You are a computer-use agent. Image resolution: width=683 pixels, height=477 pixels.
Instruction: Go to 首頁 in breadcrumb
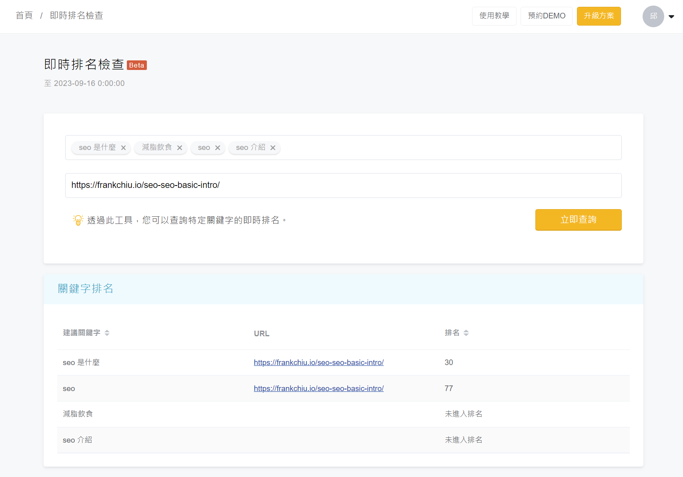pyautogui.click(x=24, y=16)
